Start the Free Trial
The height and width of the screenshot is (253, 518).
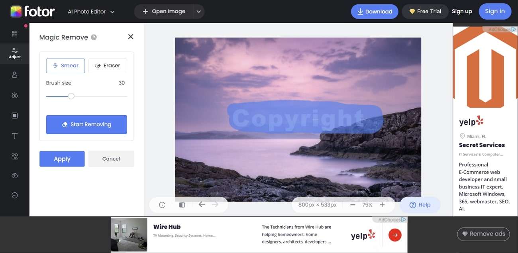(x=425, y=12)
